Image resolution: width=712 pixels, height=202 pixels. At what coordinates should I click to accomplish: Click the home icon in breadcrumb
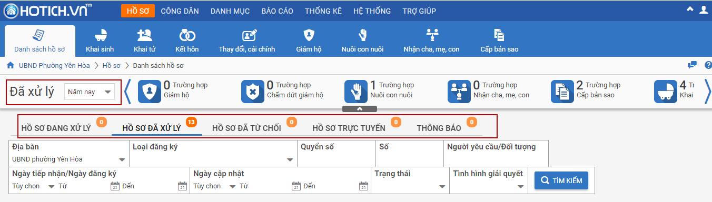pyautogui.click(x=10, y=66)
